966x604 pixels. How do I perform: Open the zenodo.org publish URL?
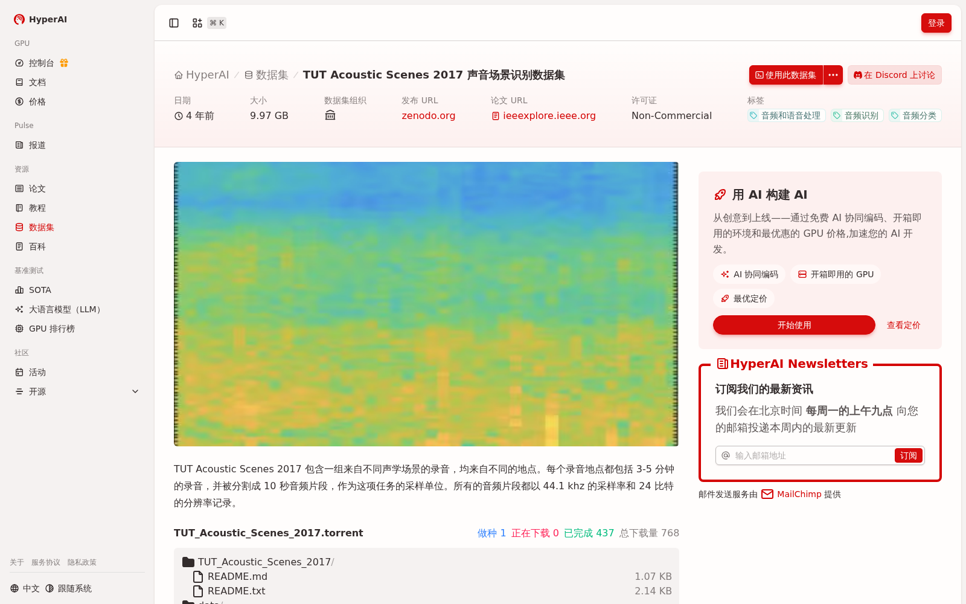click(429, 115)
